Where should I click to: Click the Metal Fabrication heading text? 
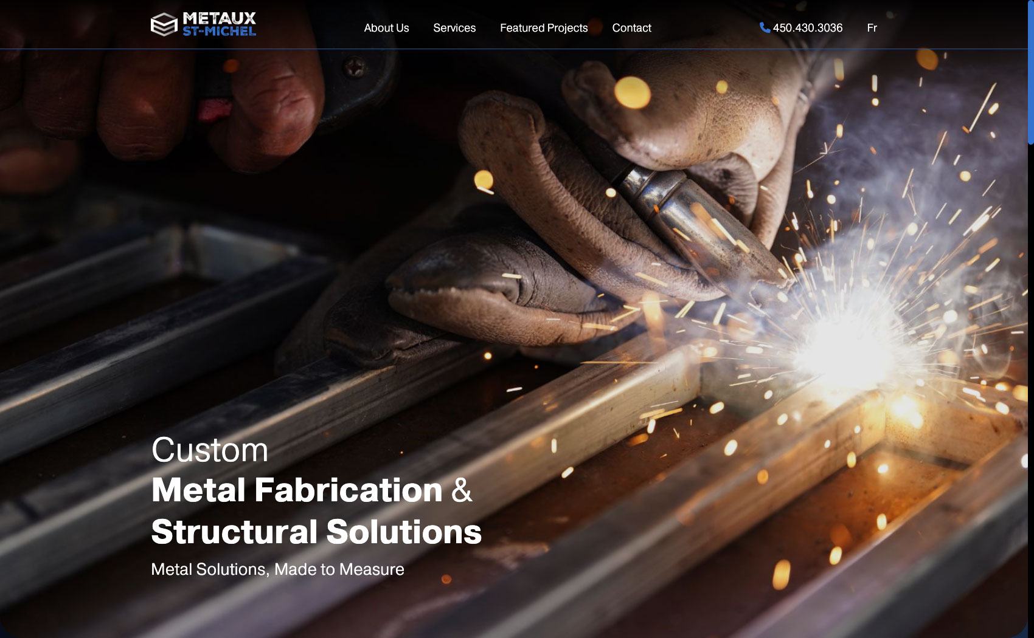coord(297,490)
